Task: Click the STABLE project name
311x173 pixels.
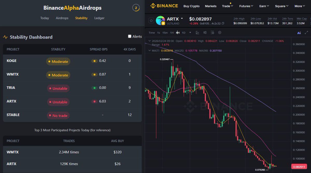Action: click(13, 115)
